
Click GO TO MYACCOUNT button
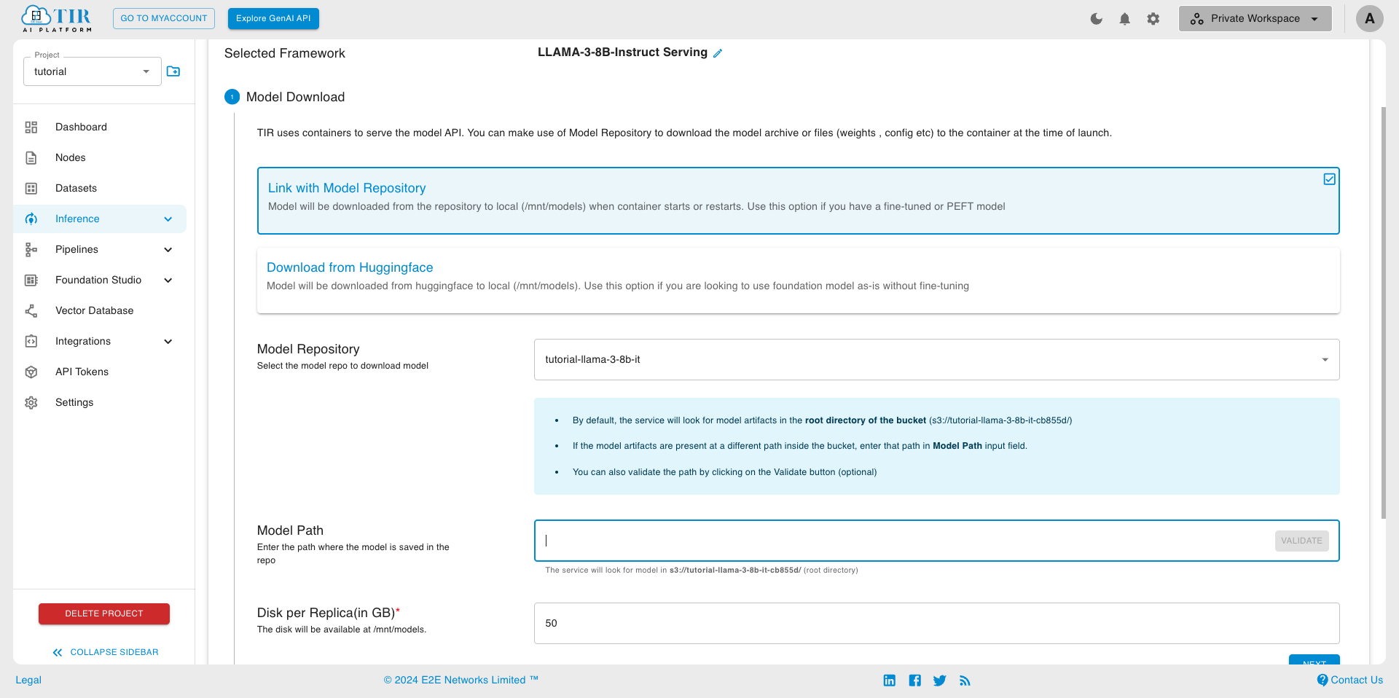164,18
